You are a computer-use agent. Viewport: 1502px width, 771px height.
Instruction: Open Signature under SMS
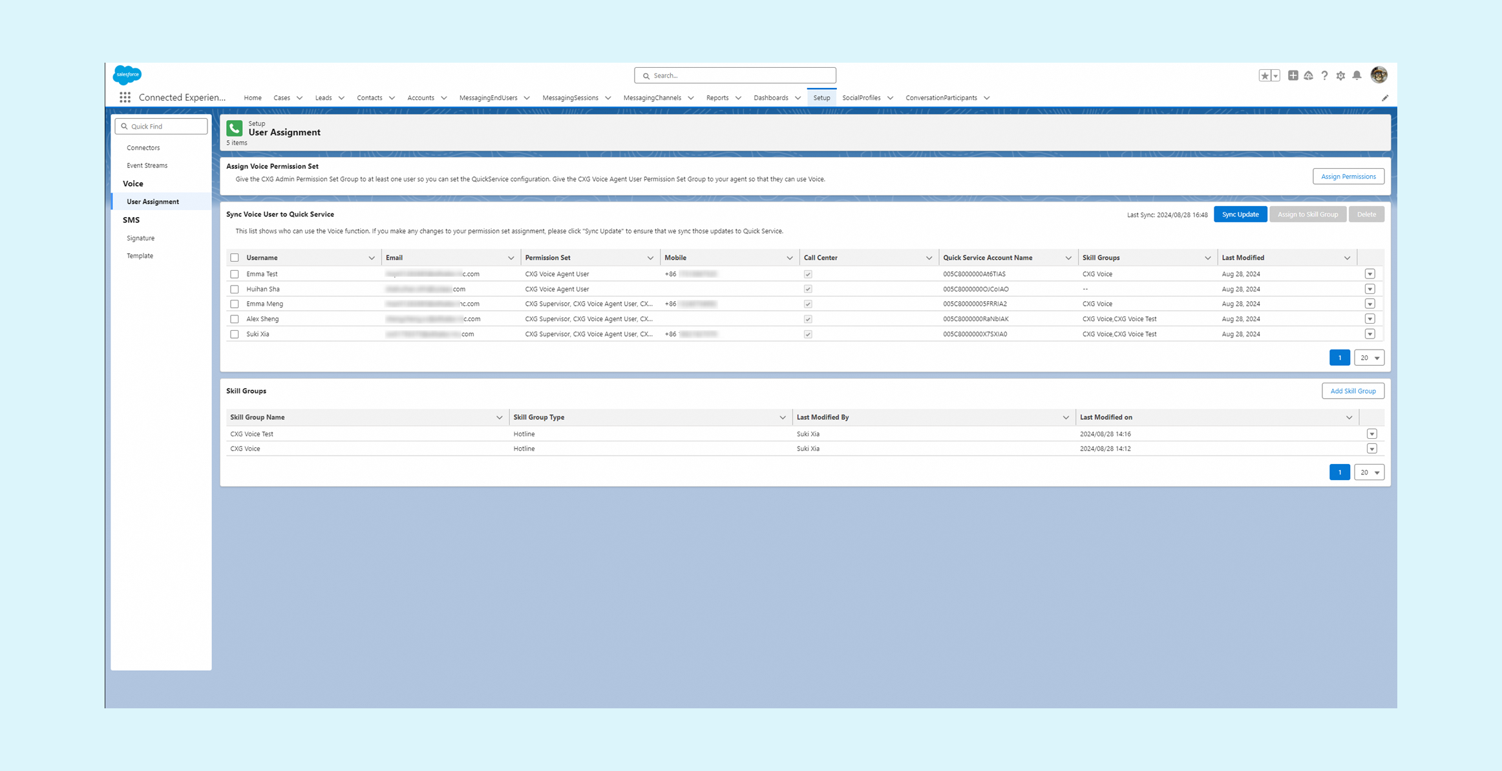coord(140,238)
